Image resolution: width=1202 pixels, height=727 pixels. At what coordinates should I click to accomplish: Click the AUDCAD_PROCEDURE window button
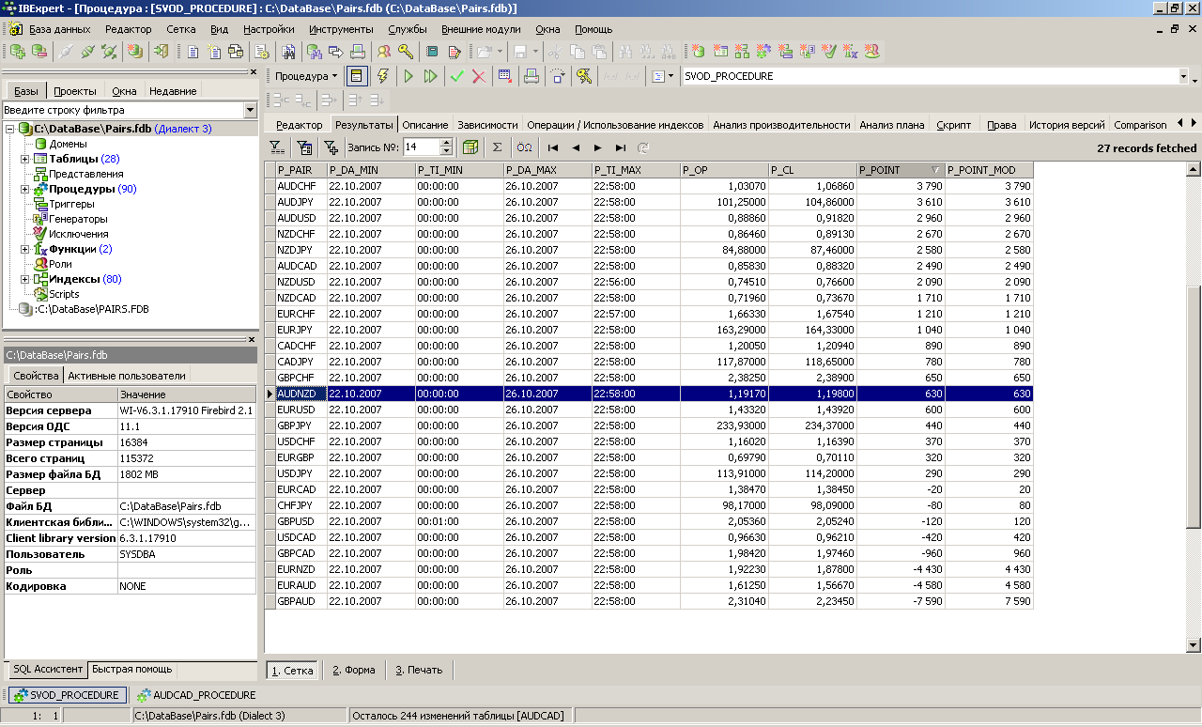195,695
